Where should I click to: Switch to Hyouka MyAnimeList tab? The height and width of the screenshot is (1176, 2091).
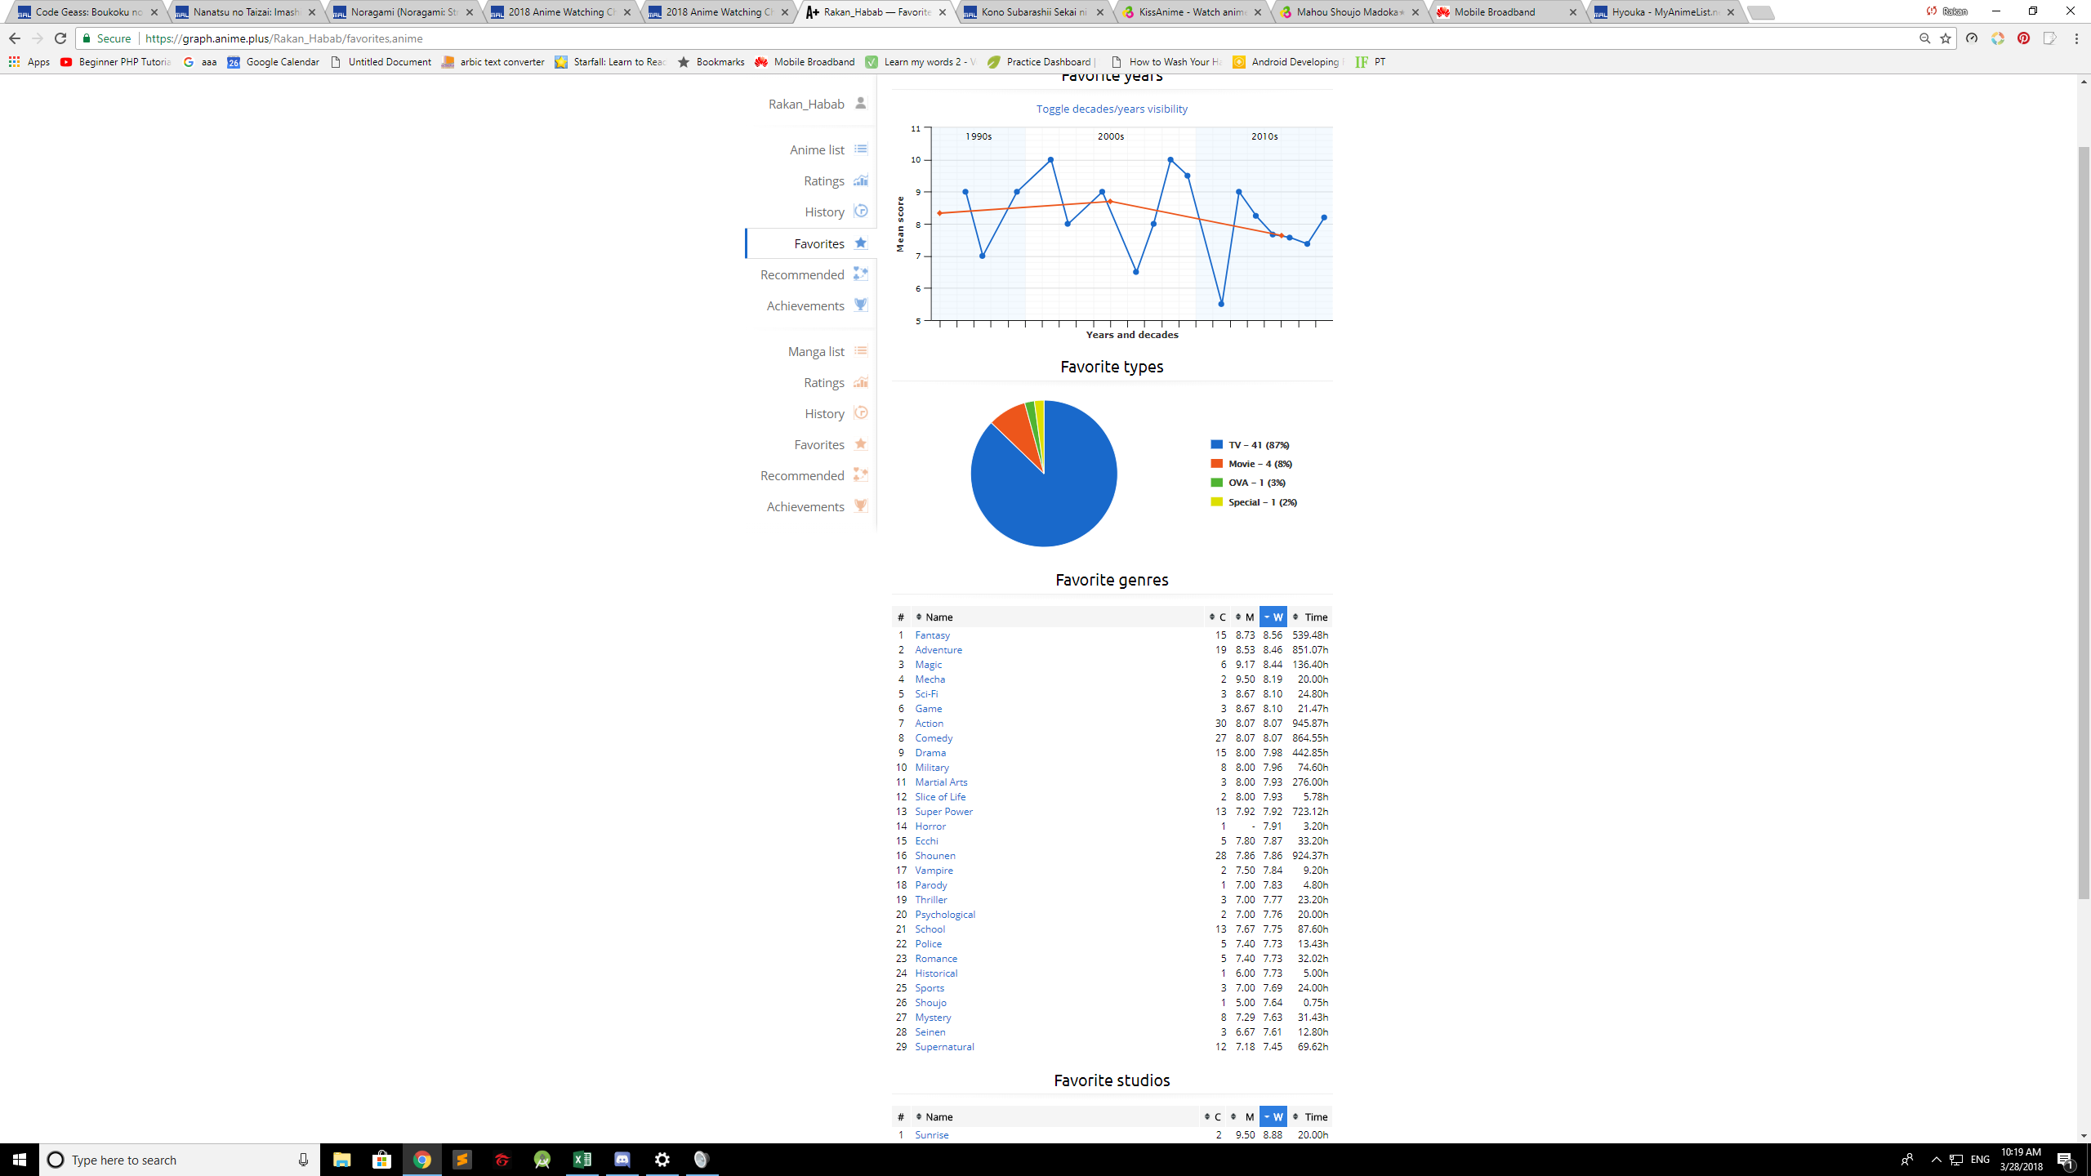1662,12
